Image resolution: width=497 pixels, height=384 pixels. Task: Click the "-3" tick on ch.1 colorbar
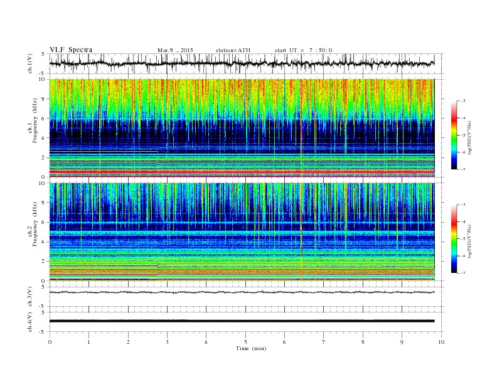[x=463, y=101]
